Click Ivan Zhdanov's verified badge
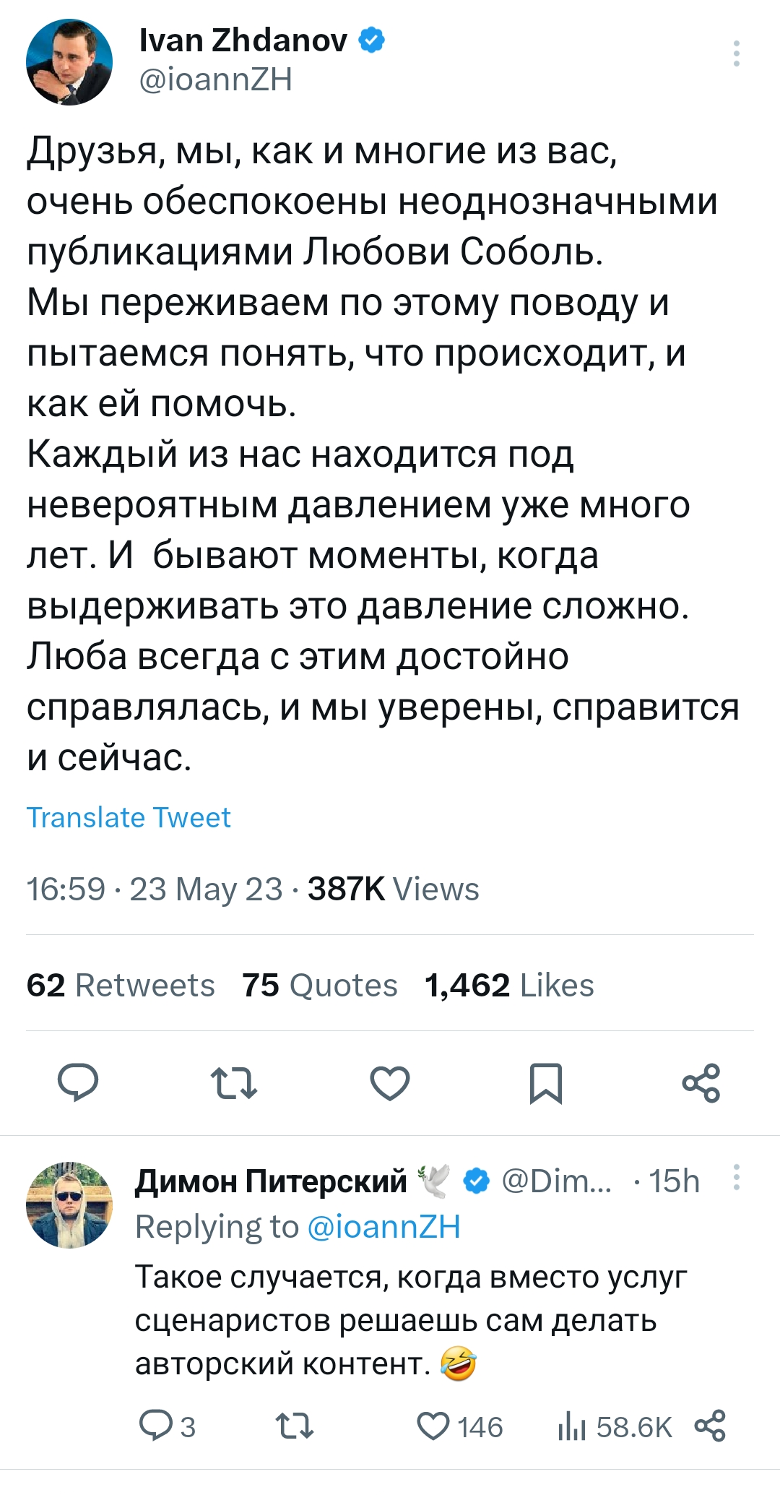The image size is (780, 1495). pyautogui.click(x=371, y=40)
